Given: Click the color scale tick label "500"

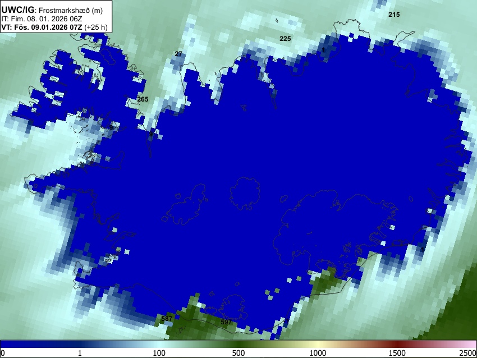Looking at the screenshot, I should pos(238,353).
